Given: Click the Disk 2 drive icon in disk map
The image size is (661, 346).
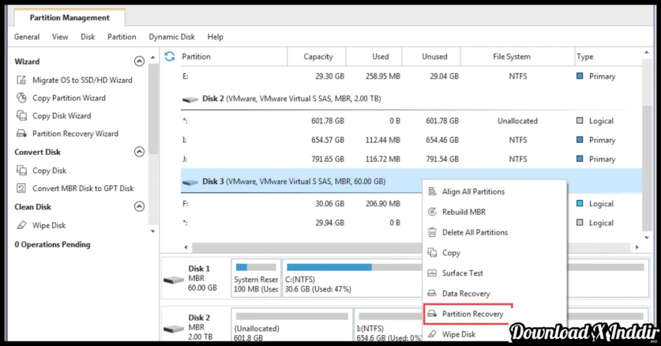Looking at the screenshot, I should click(174, 329).
